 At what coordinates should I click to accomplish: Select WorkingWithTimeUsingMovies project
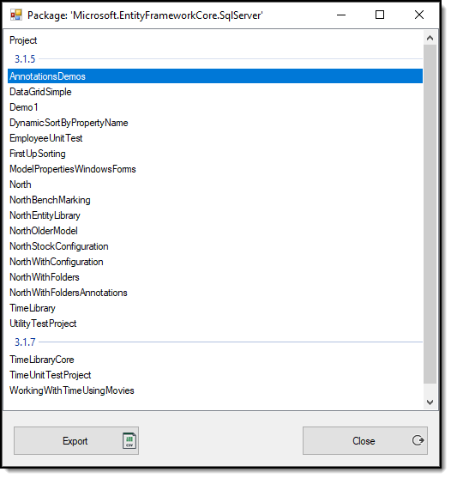pyautogui.click(x=215, y=390)
